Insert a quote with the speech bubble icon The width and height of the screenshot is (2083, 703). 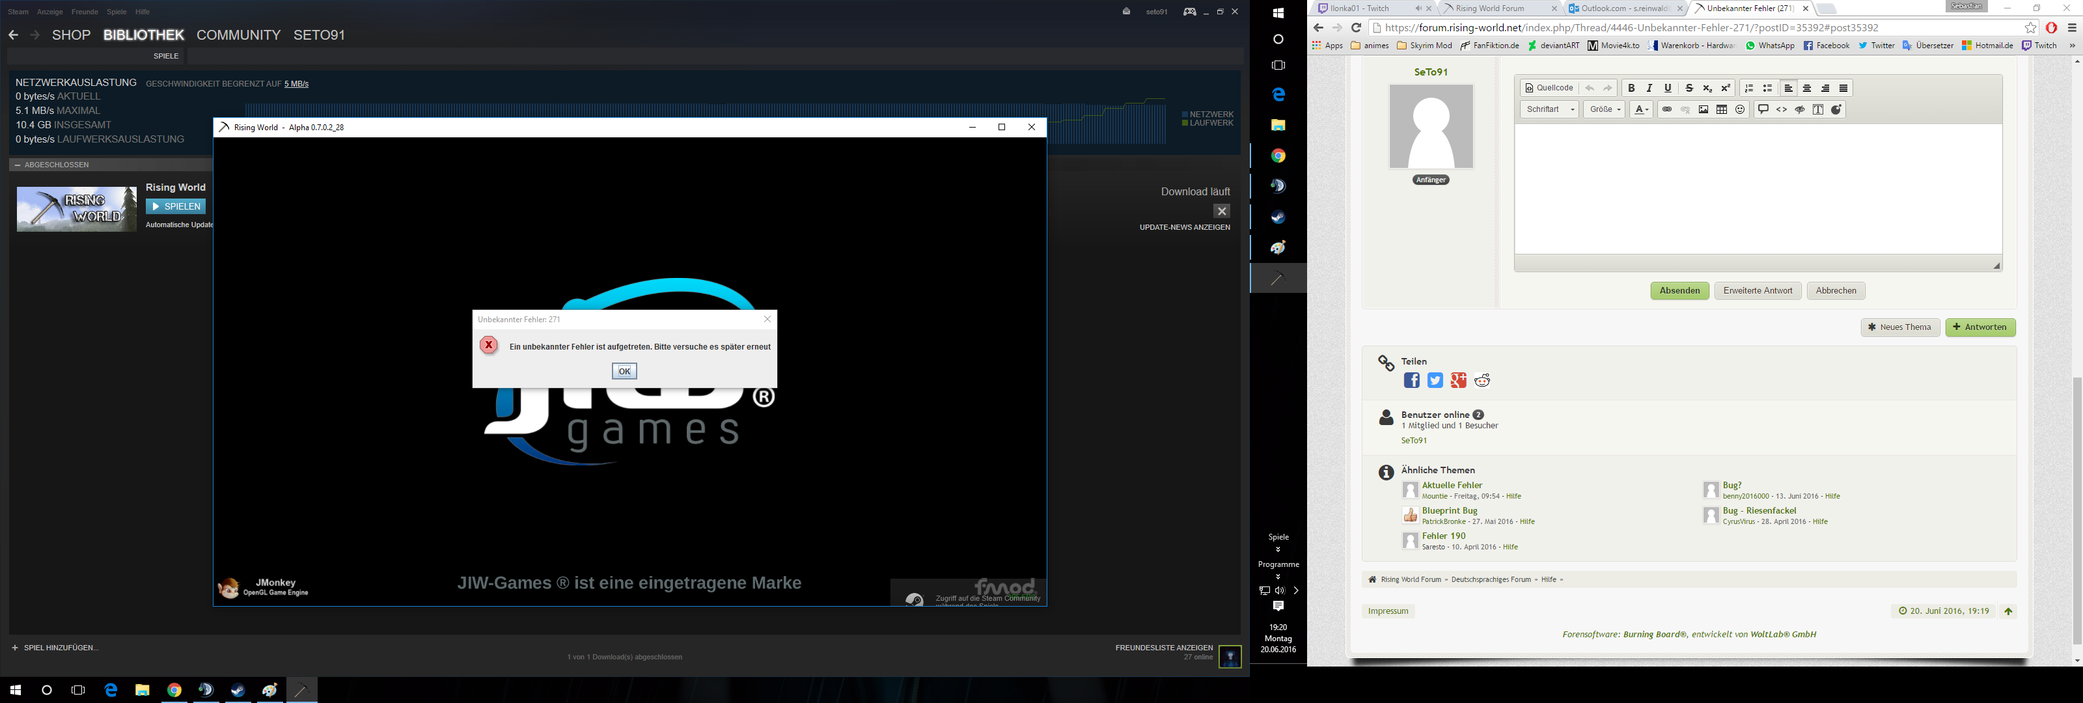[x=1763, y=110]
